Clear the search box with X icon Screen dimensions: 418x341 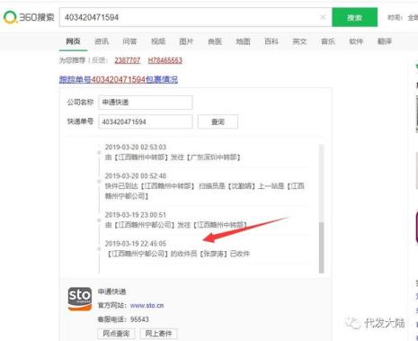(x=323, y=17)
